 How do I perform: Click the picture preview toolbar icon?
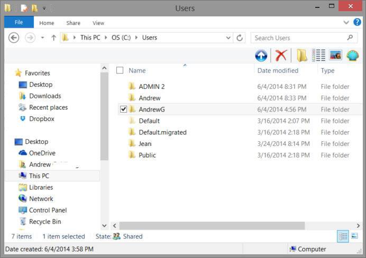point(335,56)
